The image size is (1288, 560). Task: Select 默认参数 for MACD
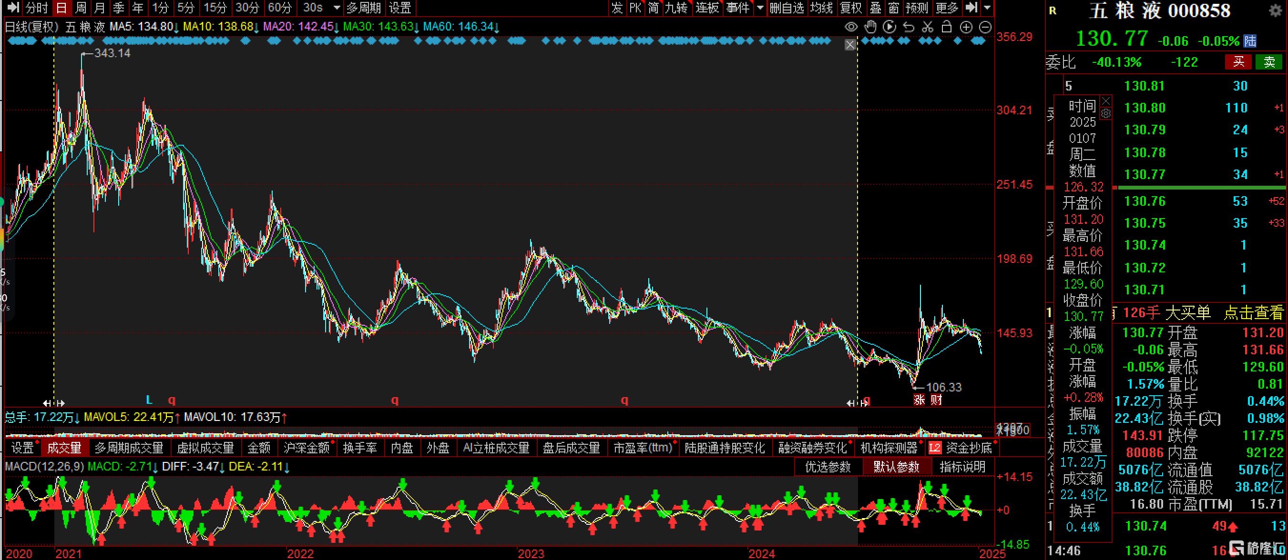tap(897, 467)
